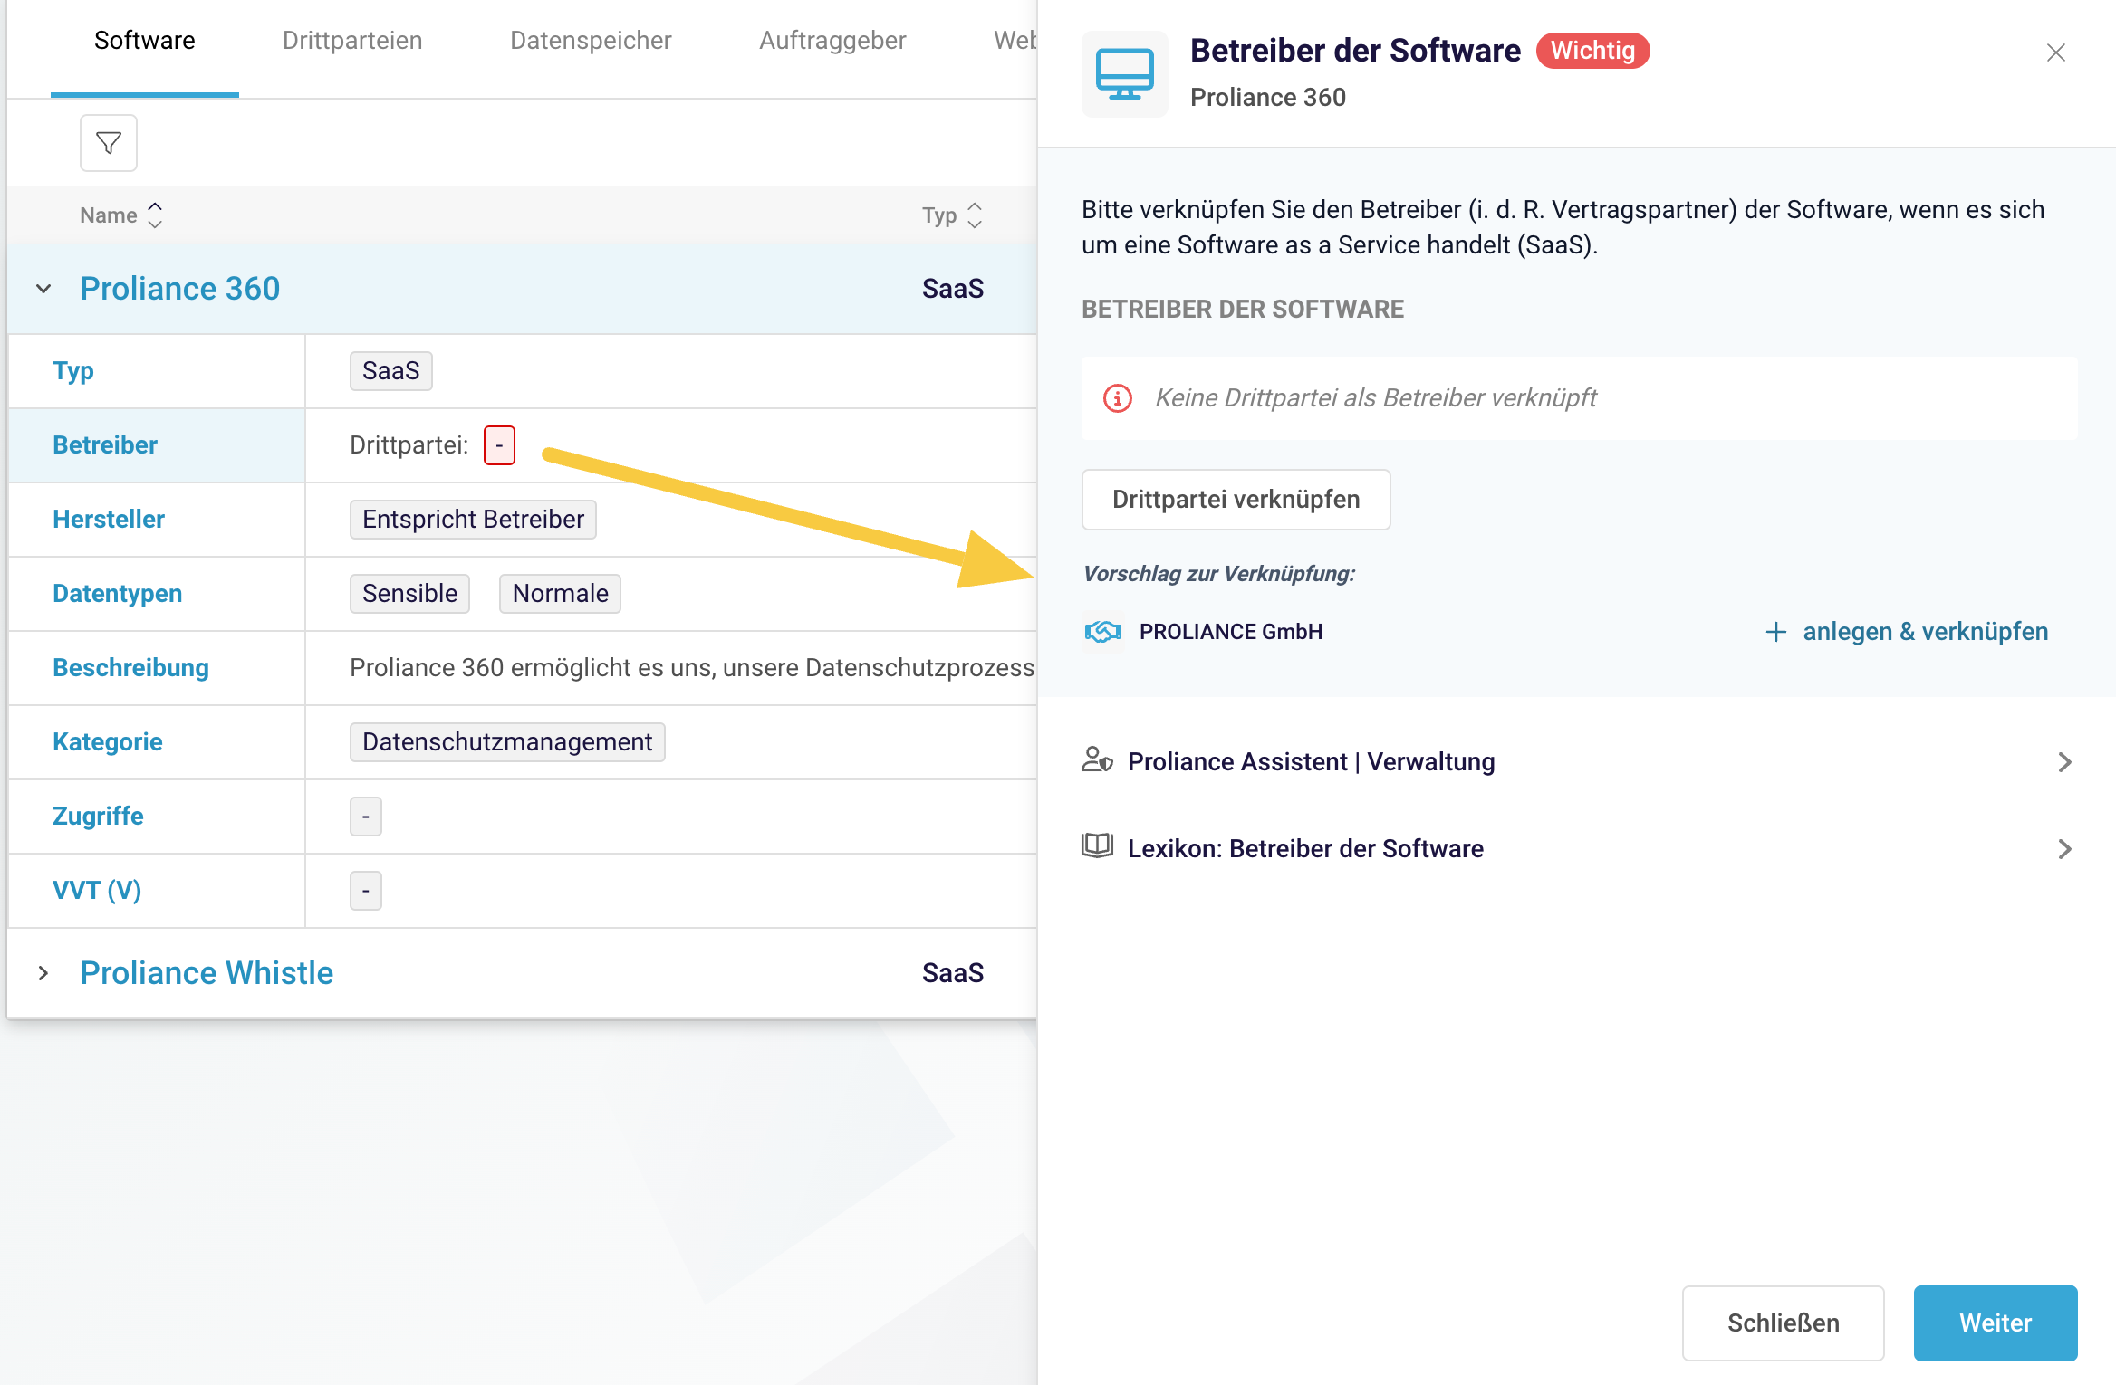Viewport: 2116px width, 1385px height.
Task: Sort the Typ column
Action: click(x=975, y=215)
